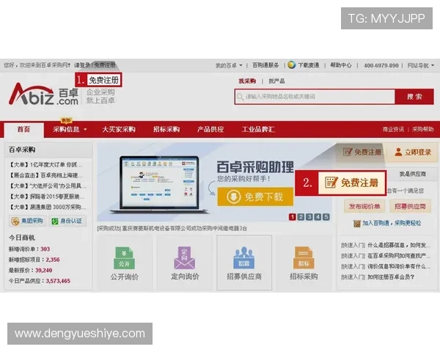Click the phone number 400-6979-890
440x352 pixels.
381,65
